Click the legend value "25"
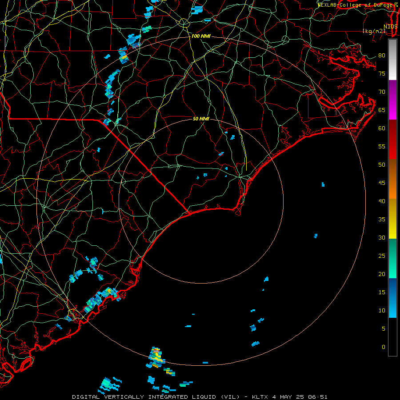The image size is (400, 400). pos(382,256)
